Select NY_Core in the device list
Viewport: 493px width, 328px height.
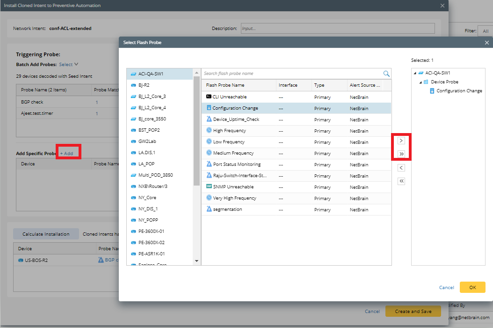point(159,198)
